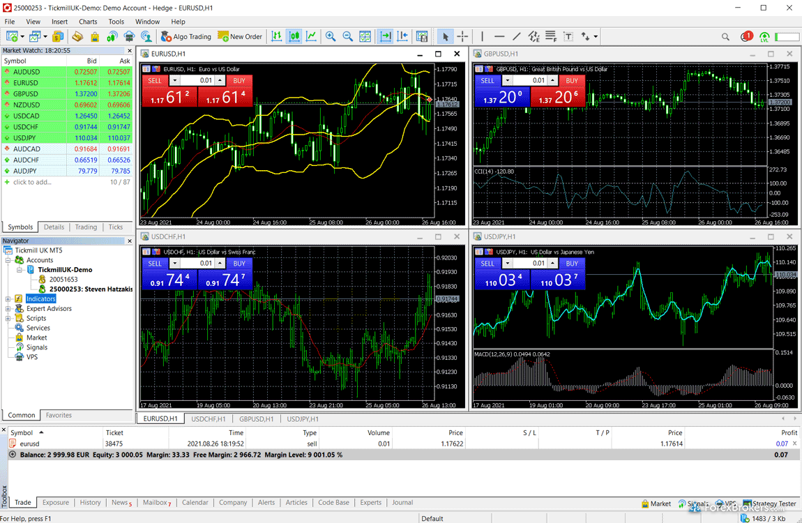Expand the Indicators tree node
802x523 pixels.
(8, 299)
